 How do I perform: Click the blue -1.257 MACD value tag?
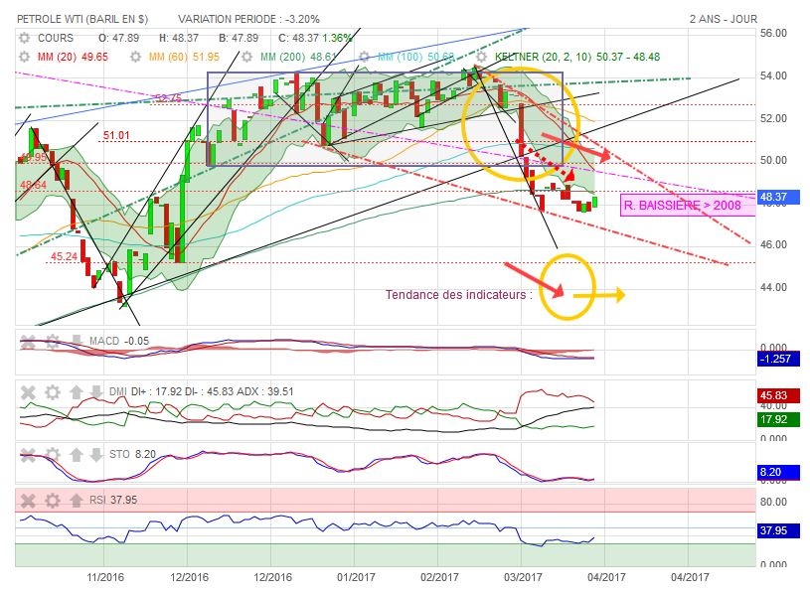click(778, 359)
